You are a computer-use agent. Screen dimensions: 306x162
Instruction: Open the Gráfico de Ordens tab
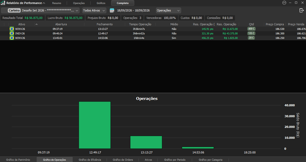pyautogui.click(x=123, y=160)
